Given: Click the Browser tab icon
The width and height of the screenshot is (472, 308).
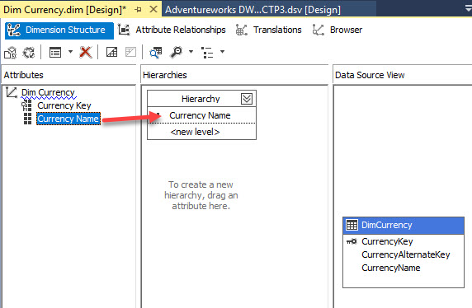Looking at the screenshot, I should (x=318, y=30).
